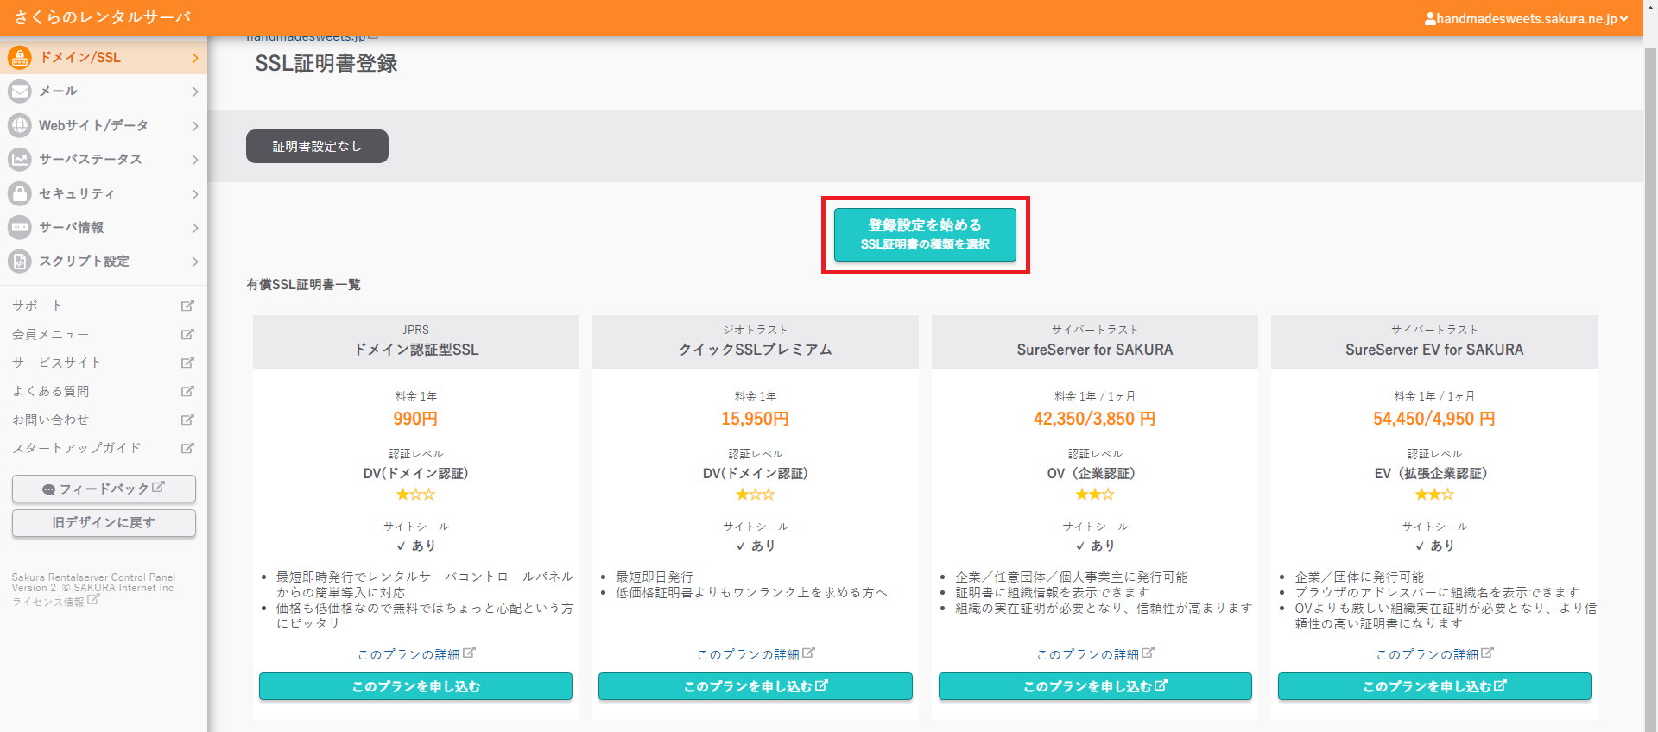Open plan details for ドメイン認証型SSL
The image size is (1658, 732).
click(416, 654)
